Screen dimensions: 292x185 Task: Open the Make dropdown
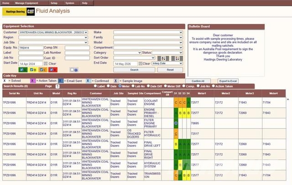tap(148, 32)
